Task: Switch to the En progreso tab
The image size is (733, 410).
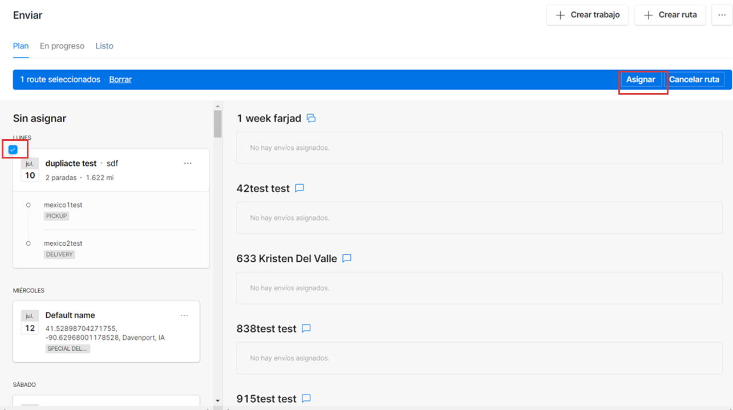Action: (x=62, y=46)
